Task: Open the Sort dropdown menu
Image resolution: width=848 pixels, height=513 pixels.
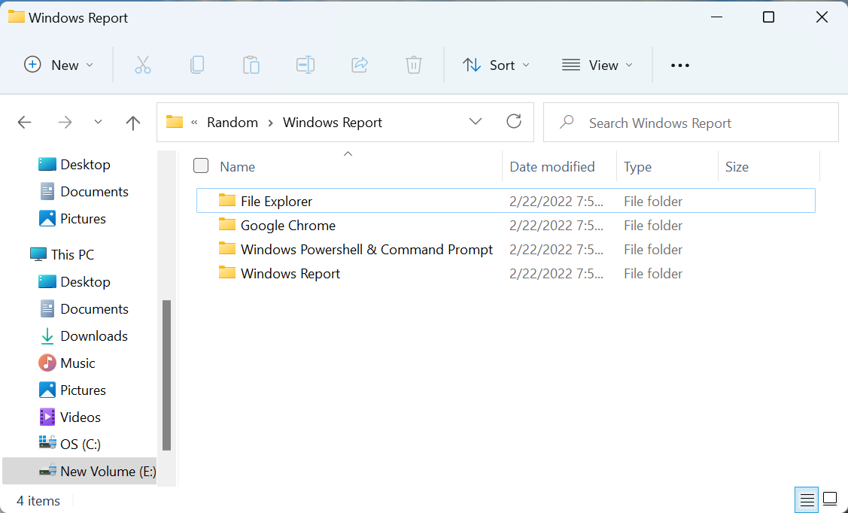Action: coord(496,65)
